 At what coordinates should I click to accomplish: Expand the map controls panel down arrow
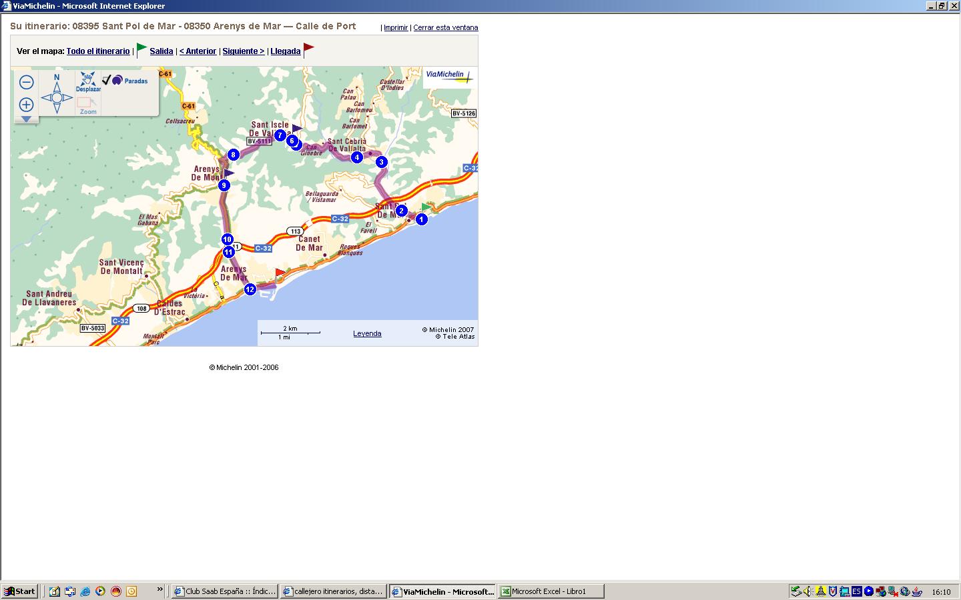[x=26, y=119]
